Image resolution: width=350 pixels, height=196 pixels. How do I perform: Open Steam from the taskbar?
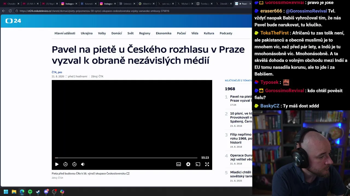(38, 192)
